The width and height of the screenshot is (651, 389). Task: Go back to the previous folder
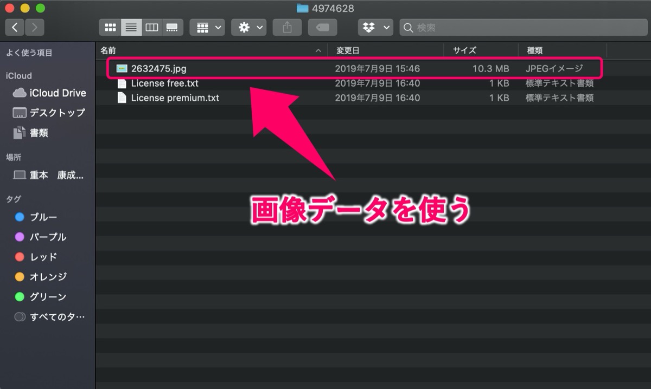tap(15, 27)
